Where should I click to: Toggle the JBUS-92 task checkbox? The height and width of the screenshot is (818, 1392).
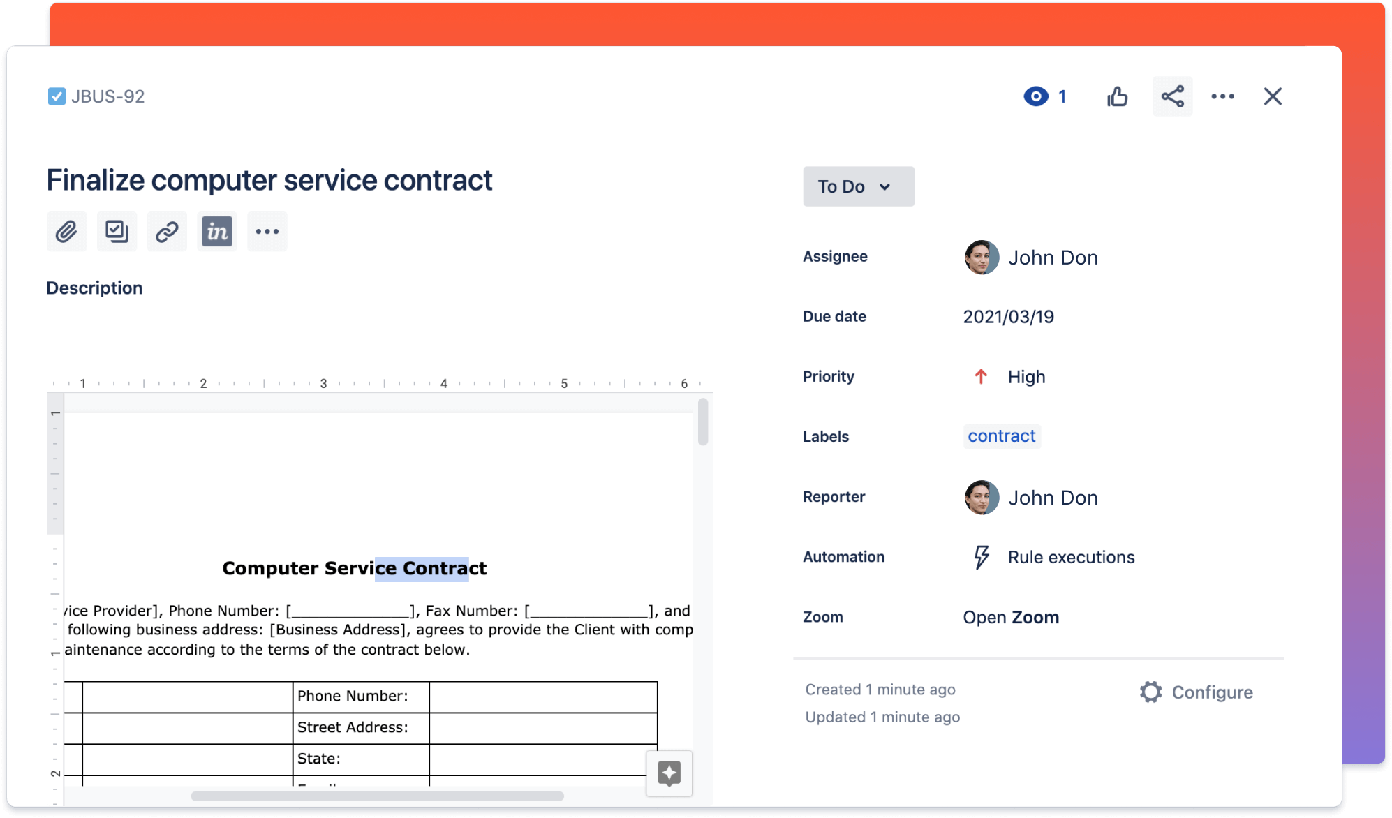click(x=54, y=96)
